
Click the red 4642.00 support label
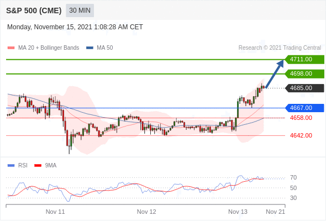point(301,135)
